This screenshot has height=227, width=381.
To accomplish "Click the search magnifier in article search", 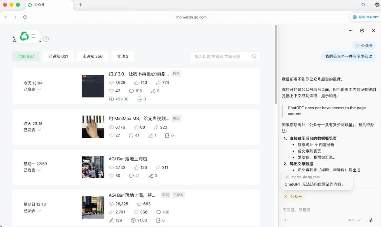I will click(x=254, y=56).
